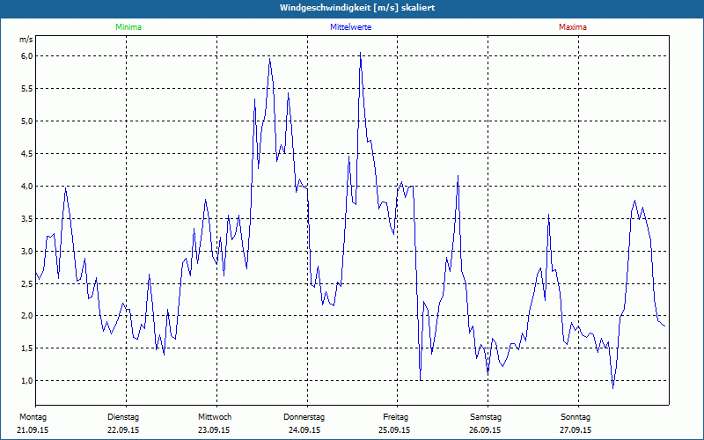
Task: Click the Sonntag day label
Action: (x=576, y=417)
